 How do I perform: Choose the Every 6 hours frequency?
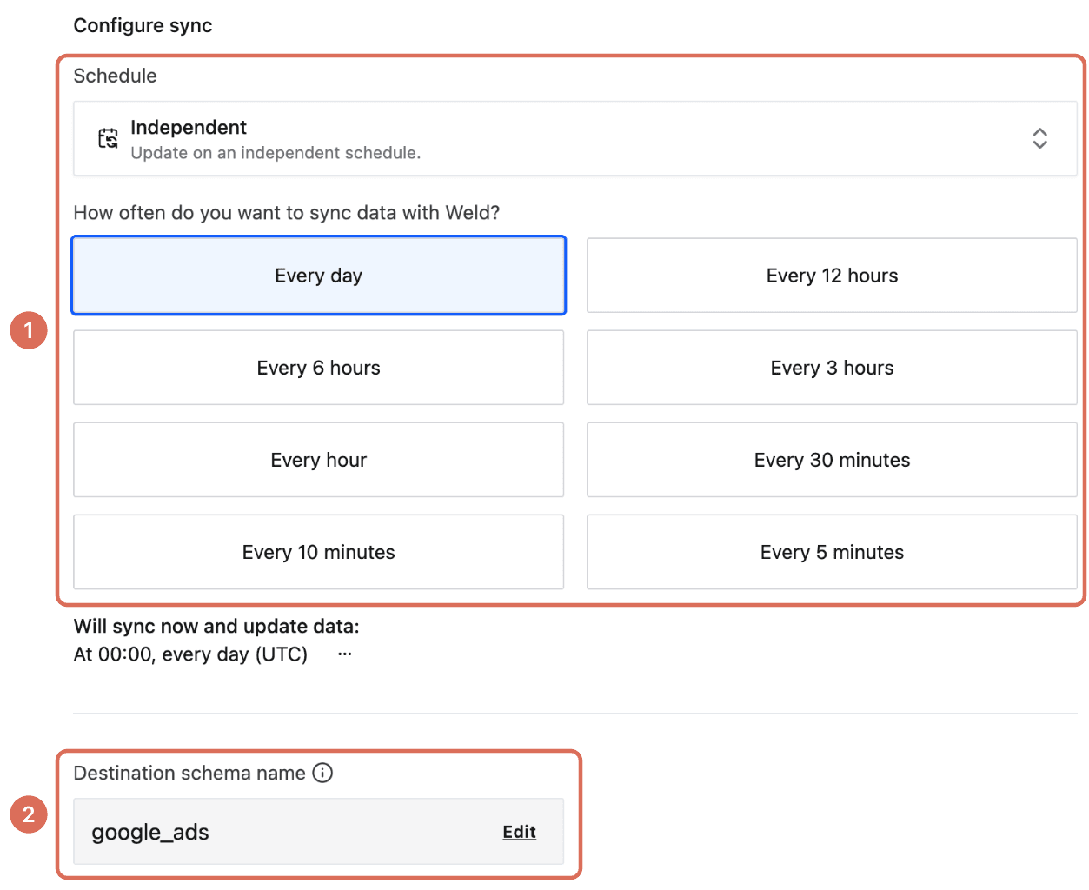[319, 368]
